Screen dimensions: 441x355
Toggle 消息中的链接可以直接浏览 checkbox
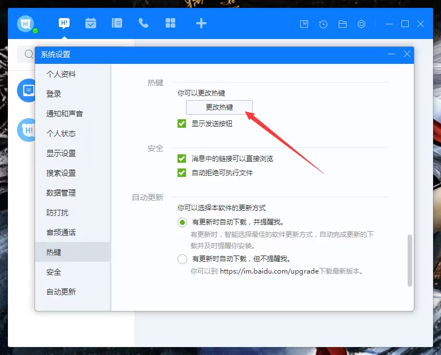coord(181,159)
